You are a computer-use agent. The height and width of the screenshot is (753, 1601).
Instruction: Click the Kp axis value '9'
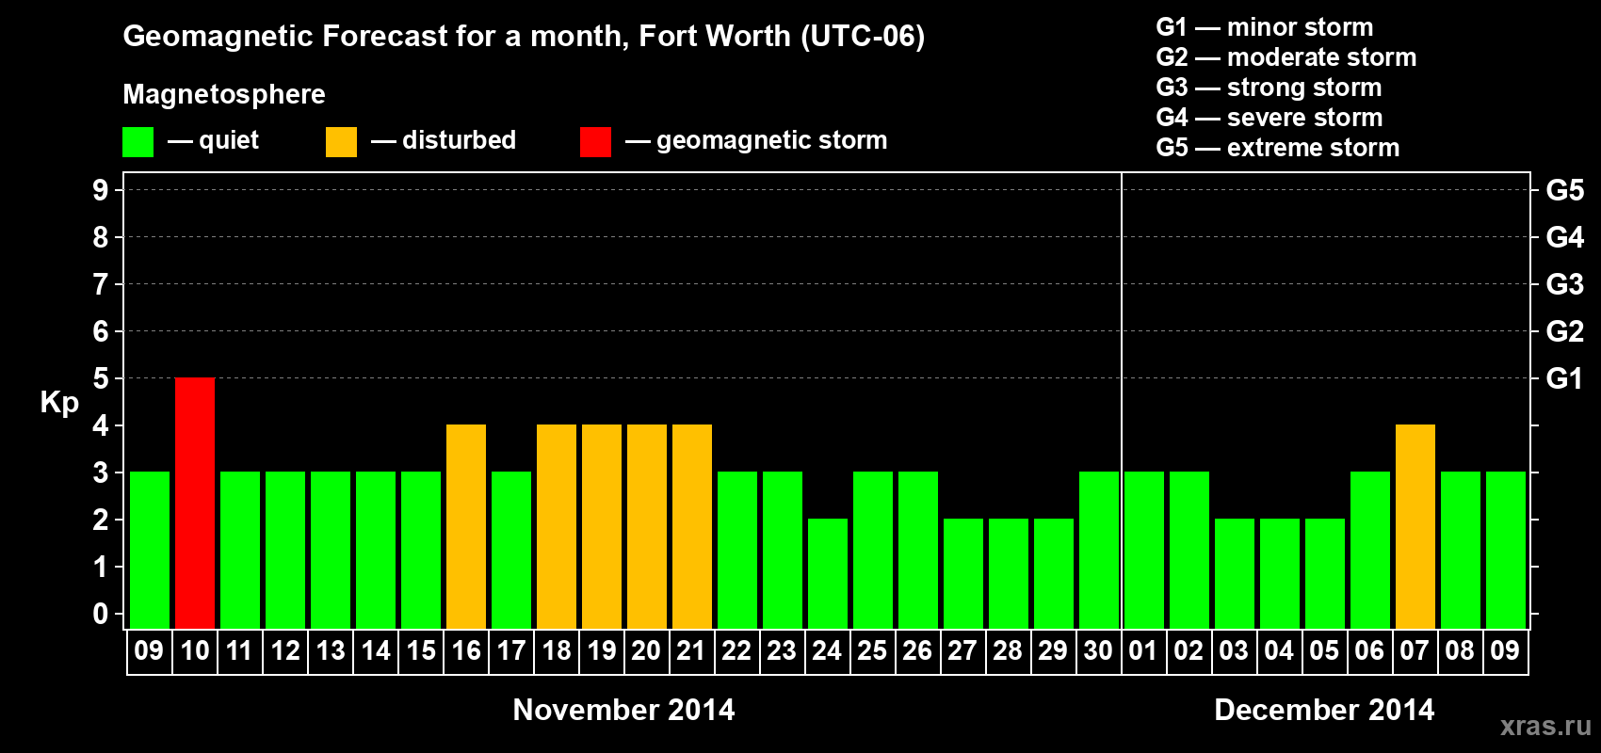pyautogui.click(x=101, y=190)
